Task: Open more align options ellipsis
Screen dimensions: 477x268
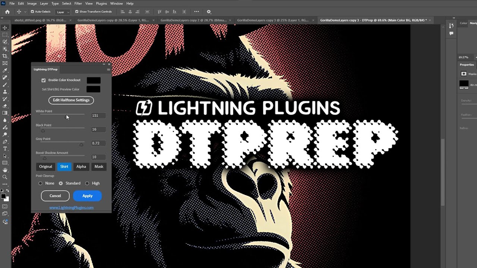Action: click(196, 12)
